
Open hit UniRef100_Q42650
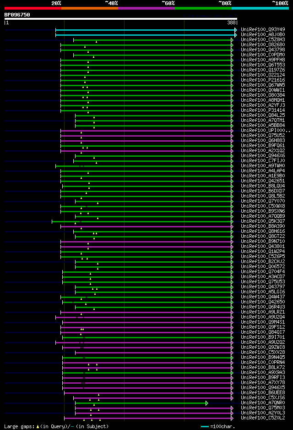pos(263,302)
